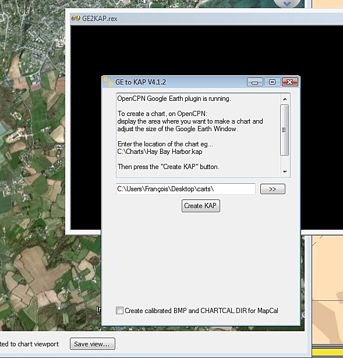The width and height of the screenshot is (343, 358).
Task: Click the Save view... button
Action: point(93,343)
